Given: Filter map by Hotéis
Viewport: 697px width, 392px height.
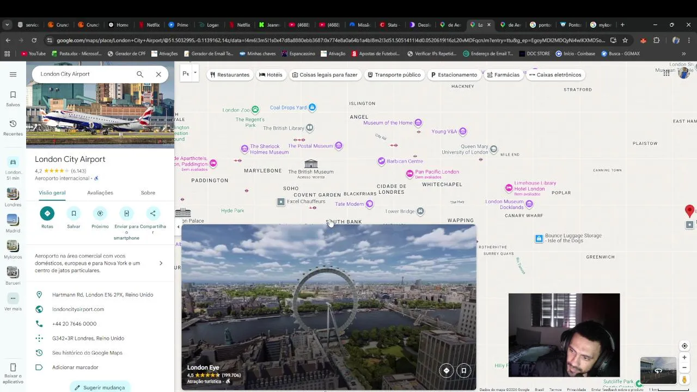Looking at the screenshot, I should 271,75.
